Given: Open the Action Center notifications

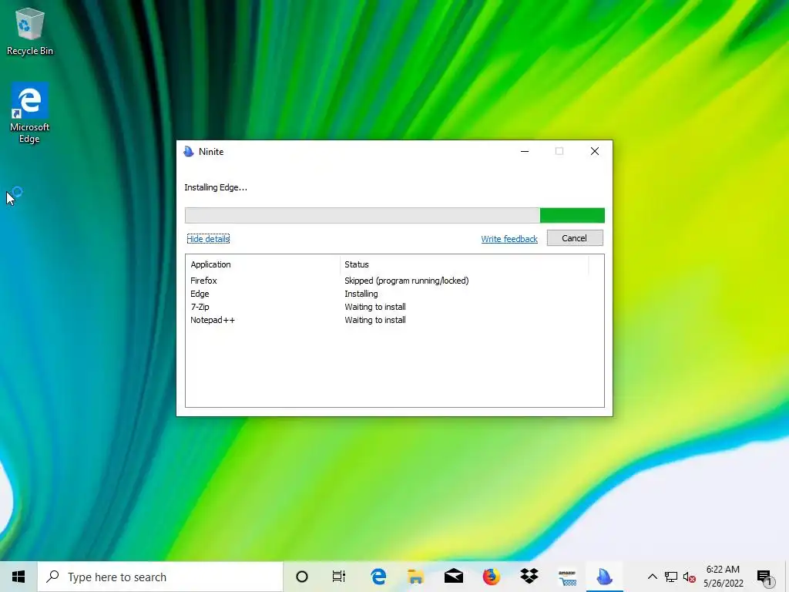Looking at the screenshot, I should click(x=764, y=577).
